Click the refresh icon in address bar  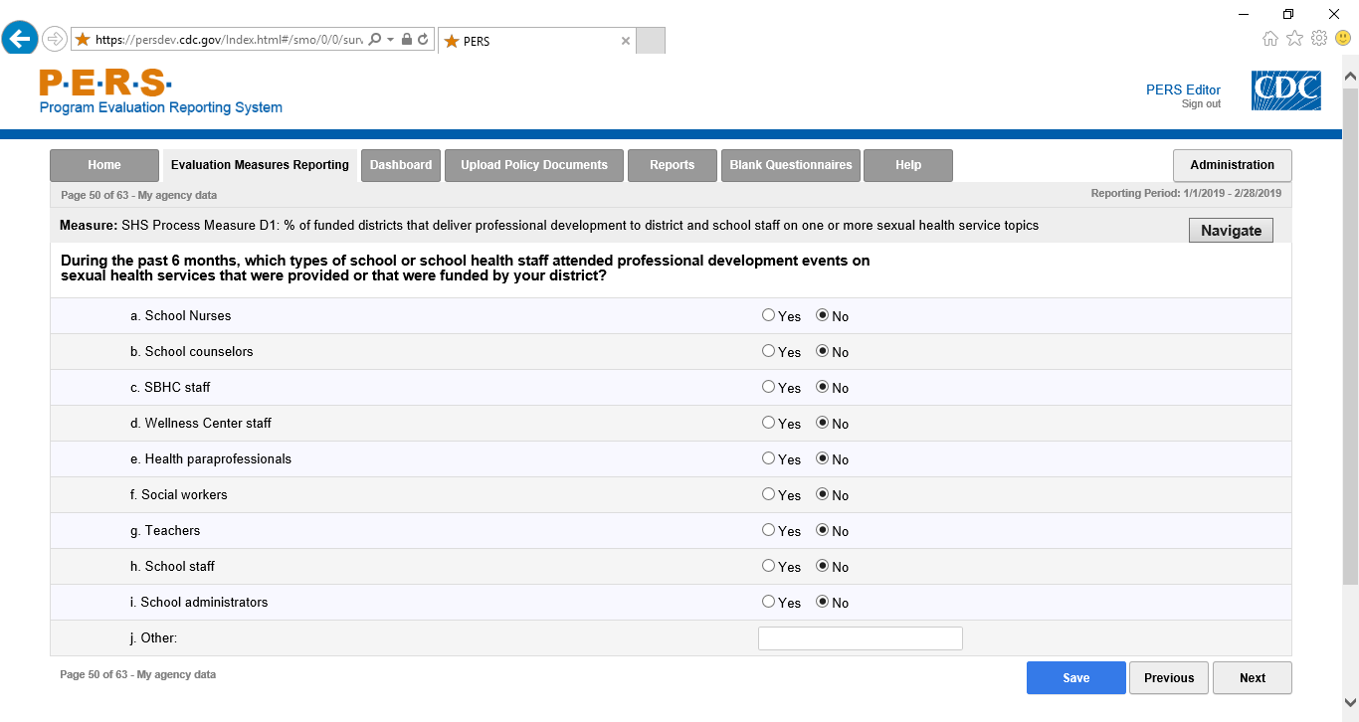(x=423, y=40)
